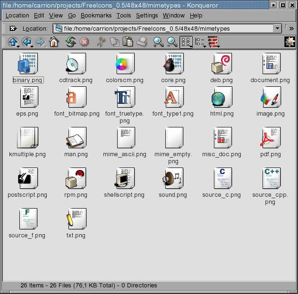This screenshot has width=298, height=294.
Task: Copy selection using toolbar copy icon
Action: (115, 42)
